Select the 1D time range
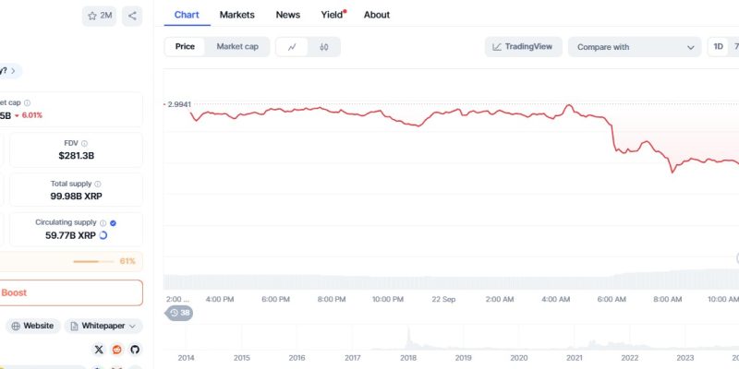 [718, 47]
